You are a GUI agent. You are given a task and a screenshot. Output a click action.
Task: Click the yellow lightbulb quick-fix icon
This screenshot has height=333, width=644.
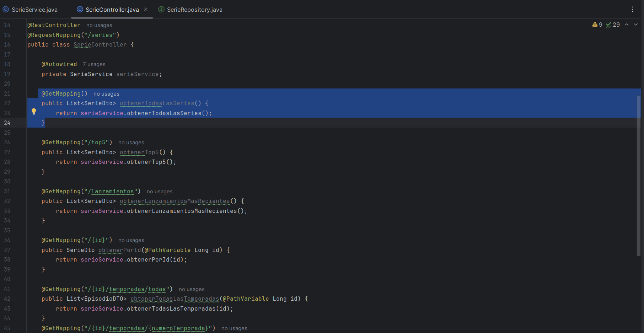point(34,111)
